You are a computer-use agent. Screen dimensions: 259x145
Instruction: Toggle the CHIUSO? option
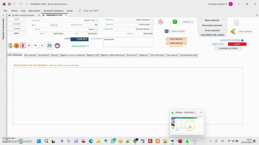point(192,22)
